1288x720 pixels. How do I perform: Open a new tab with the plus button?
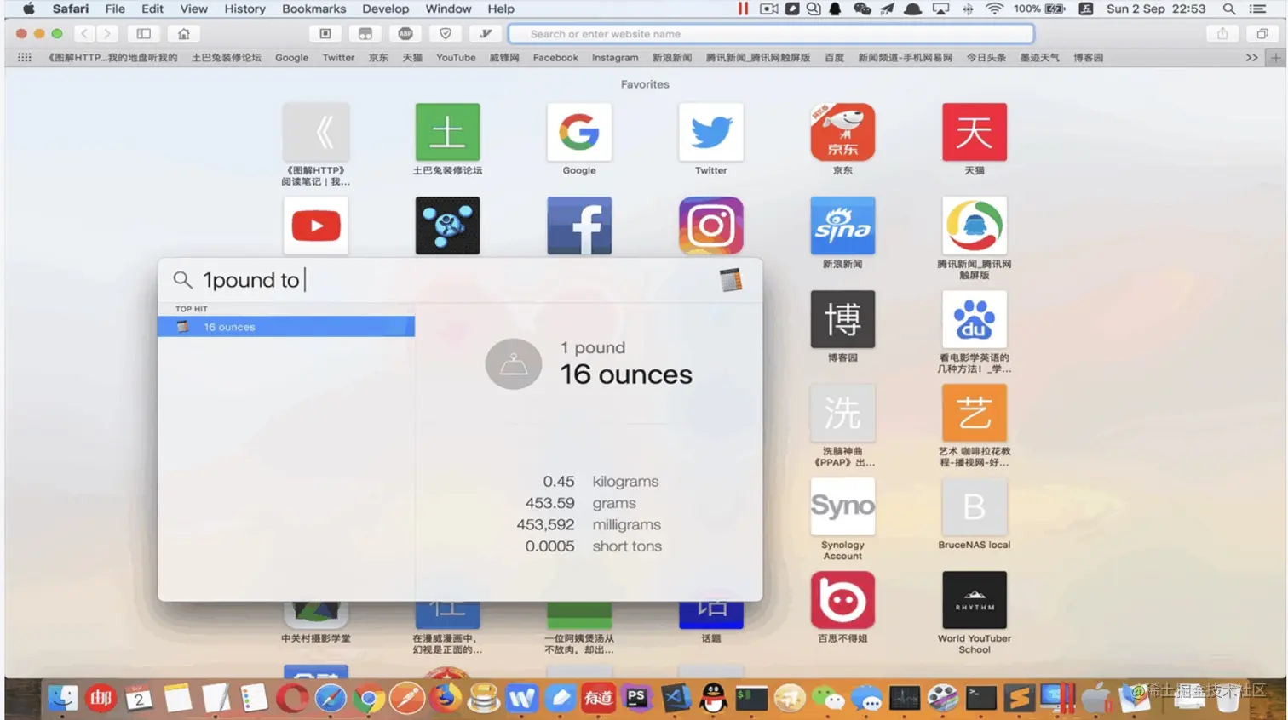point(1275,58)
